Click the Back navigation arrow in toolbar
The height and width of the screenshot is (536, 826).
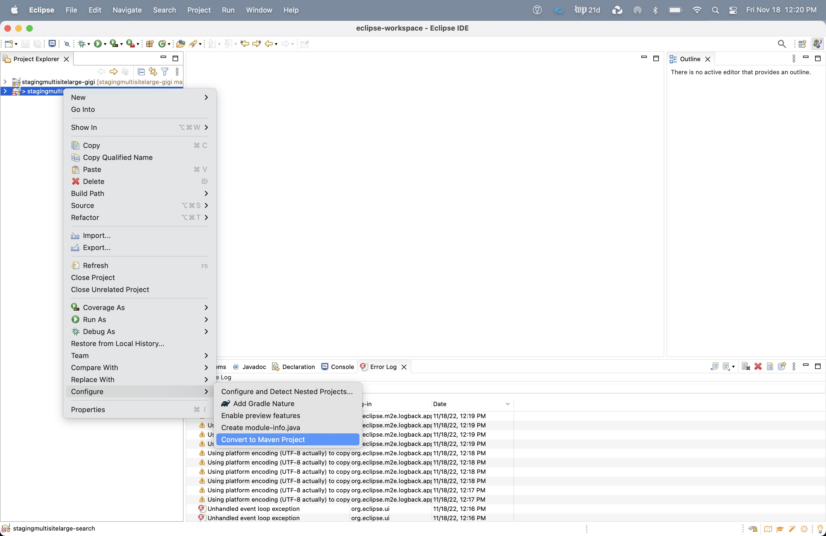click(269, 44)
